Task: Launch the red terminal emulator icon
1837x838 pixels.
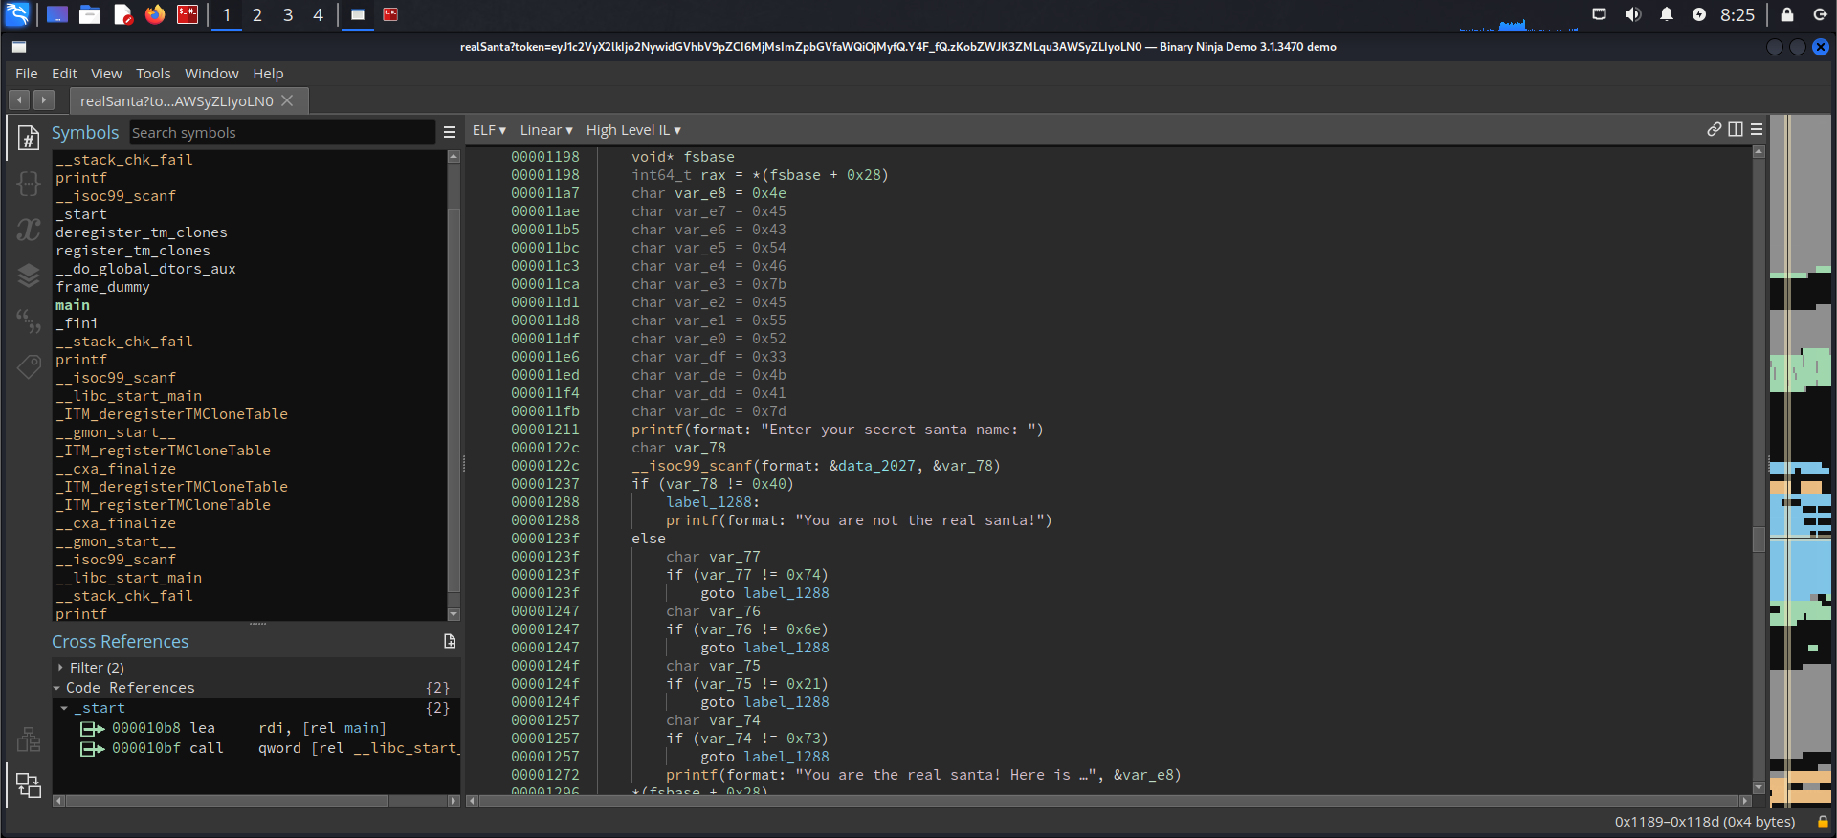Action: pos(188,14)
